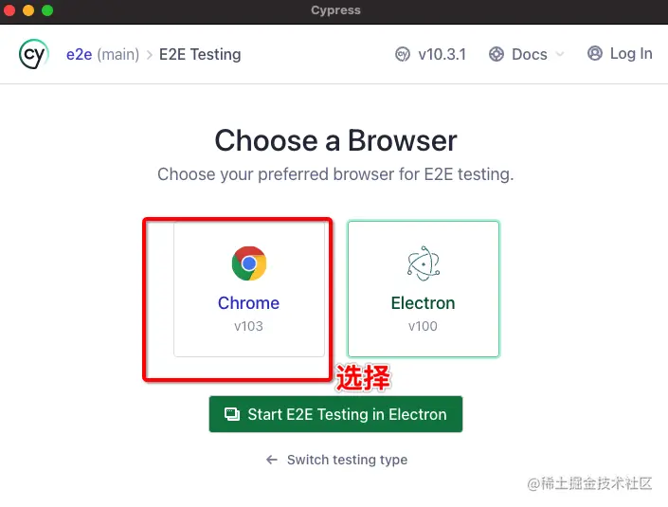Click the green macOS zoom button
This screenshot has height=507, width=668.
(47, 10)
